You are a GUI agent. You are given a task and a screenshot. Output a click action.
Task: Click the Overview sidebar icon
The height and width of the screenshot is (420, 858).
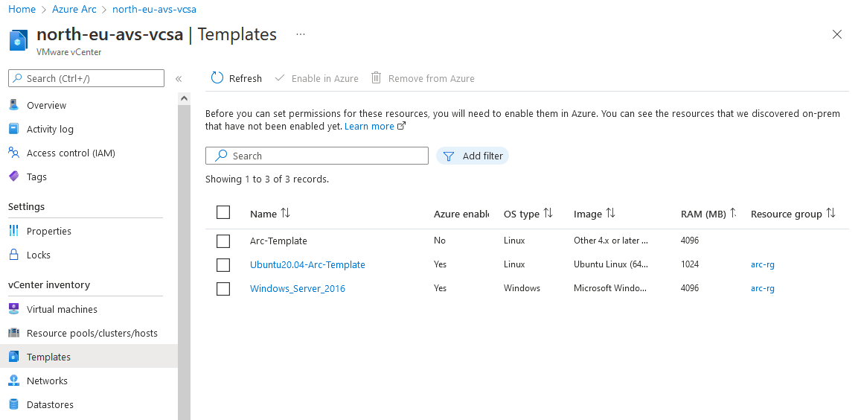click(x=13, y=105)
